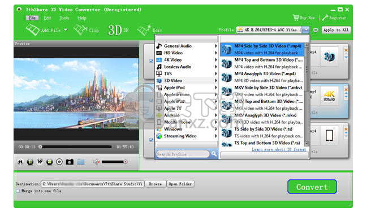
Task: Click the tablet device format icon
Action: coord(329,136)
